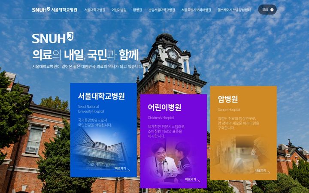Image resolution: width=309 pixels, height=193 pixels.
Task: Click 바로가기 link on the purple 어린이병원 card
Action: point(192,180)
